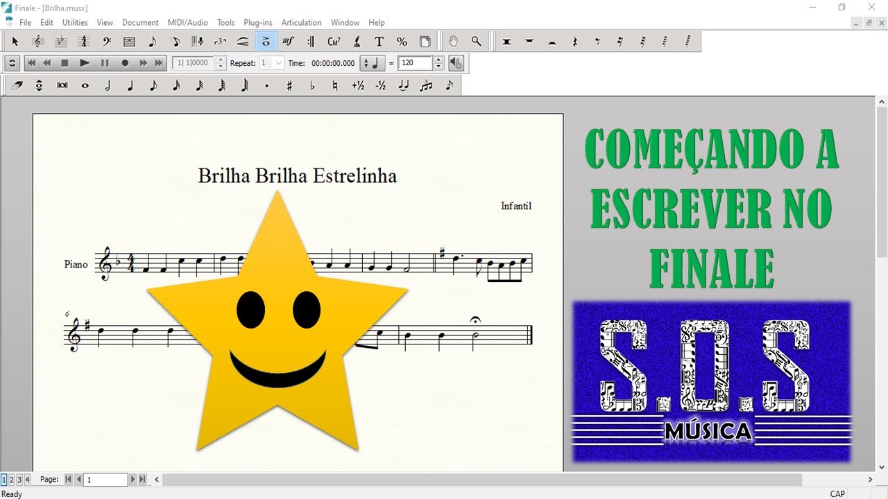Choose the Key Signature tool
The width and height of the screenshot is (888, 499).
(61, 42)
